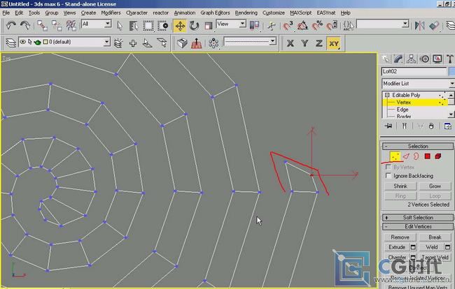Activate the Select Object arrow tool
Viewport: 455px width, 289px height.
(120, 26)
